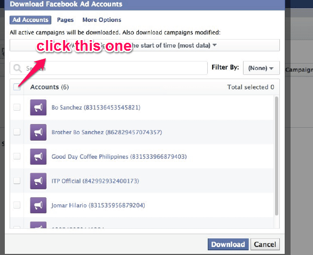
Task: Click the Total selected 0 label
Action: point(251,87)
